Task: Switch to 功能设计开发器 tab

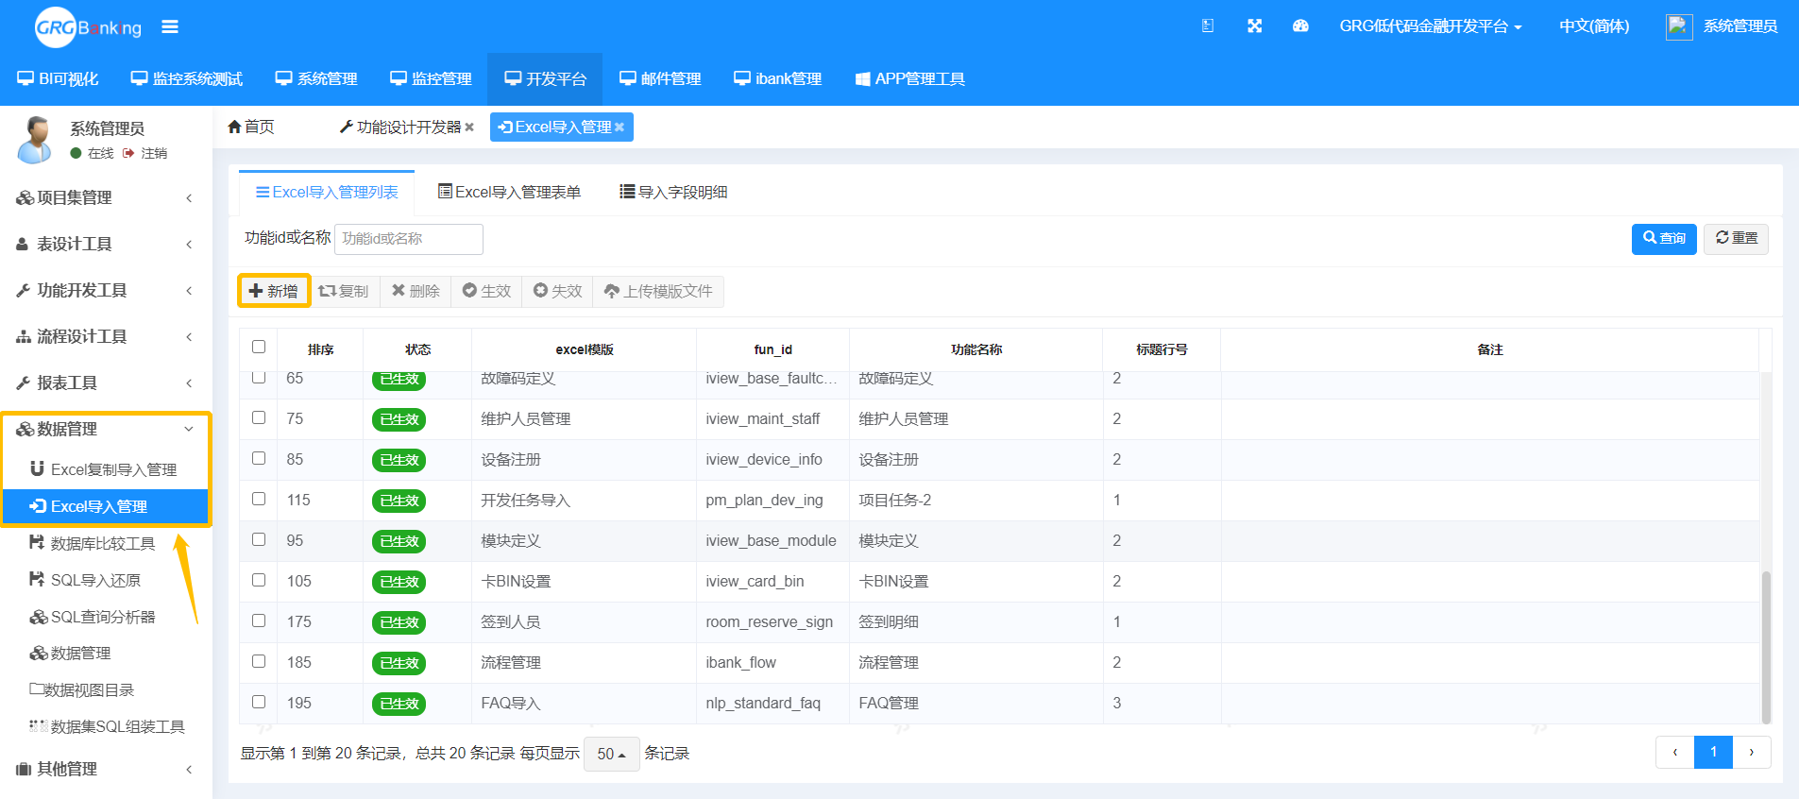Action: [406, 127]
